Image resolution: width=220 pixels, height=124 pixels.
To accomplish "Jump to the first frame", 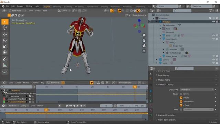I will pos(67,106).
